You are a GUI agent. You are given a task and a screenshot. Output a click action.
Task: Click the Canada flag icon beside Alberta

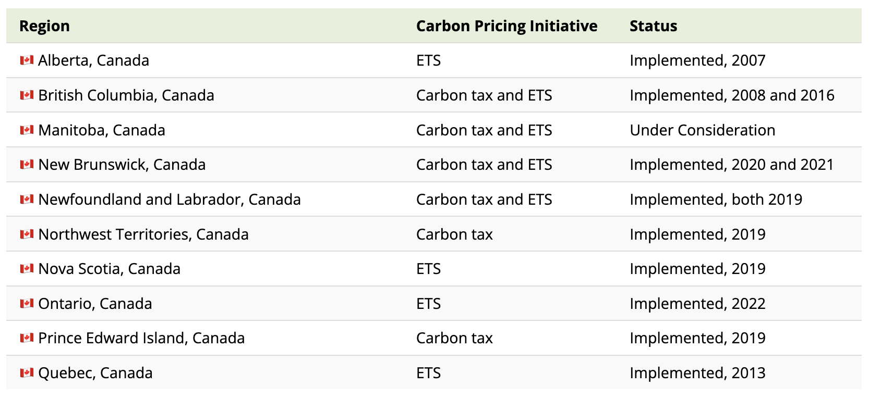27,60
